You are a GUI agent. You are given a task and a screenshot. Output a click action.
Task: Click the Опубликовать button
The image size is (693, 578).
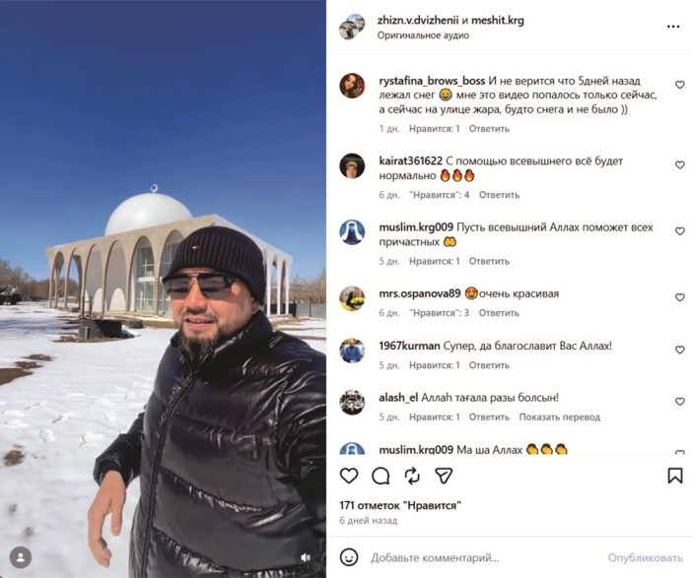pos(646,557)
